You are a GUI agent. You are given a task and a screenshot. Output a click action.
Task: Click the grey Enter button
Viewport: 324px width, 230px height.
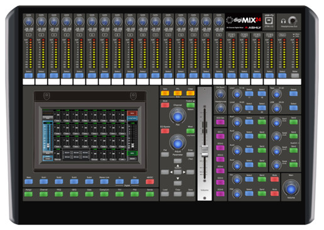tap(190, 155)
